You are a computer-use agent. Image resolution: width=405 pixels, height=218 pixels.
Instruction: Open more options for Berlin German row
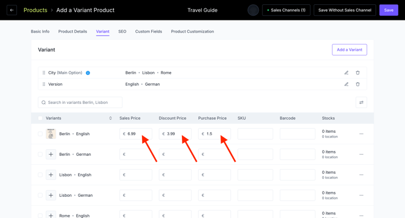click(361, 154)
